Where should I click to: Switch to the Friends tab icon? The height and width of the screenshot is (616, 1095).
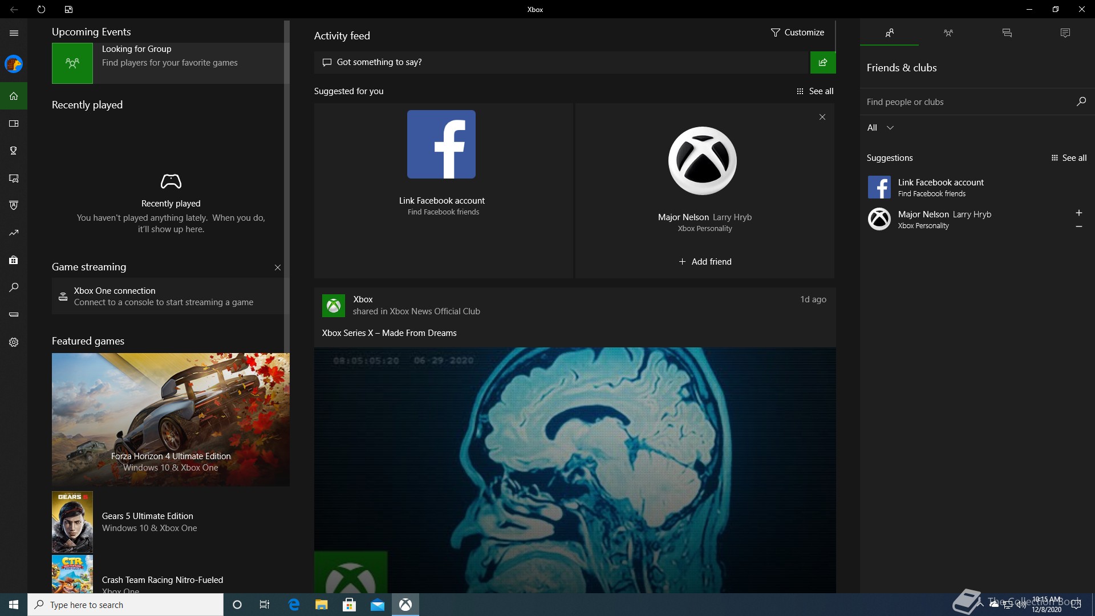(889, 33)
